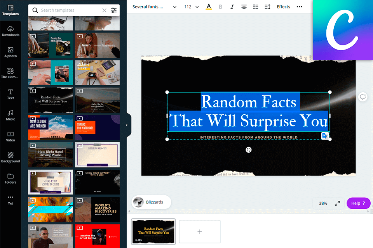Toggle italic text style
373x248 pixels.
pos(232,7)
